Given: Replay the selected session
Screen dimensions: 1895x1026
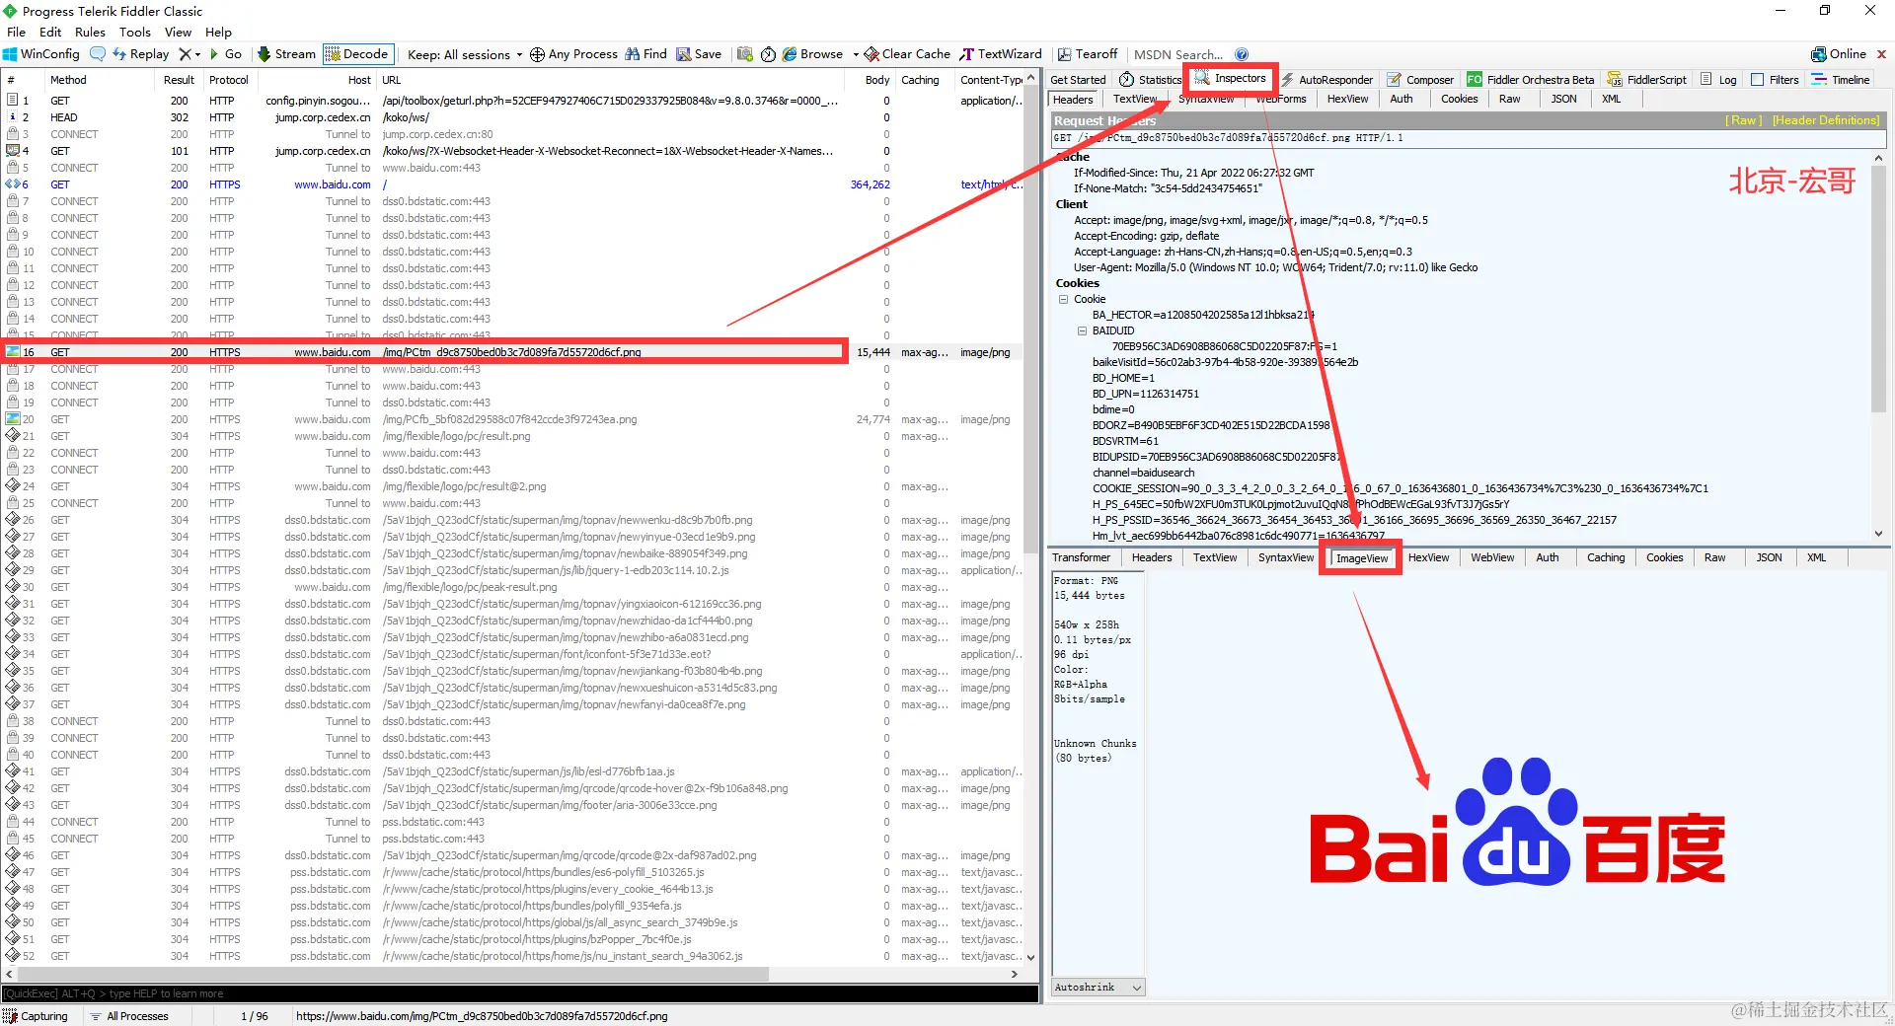Looking at the screenshot, I should 140,54.
